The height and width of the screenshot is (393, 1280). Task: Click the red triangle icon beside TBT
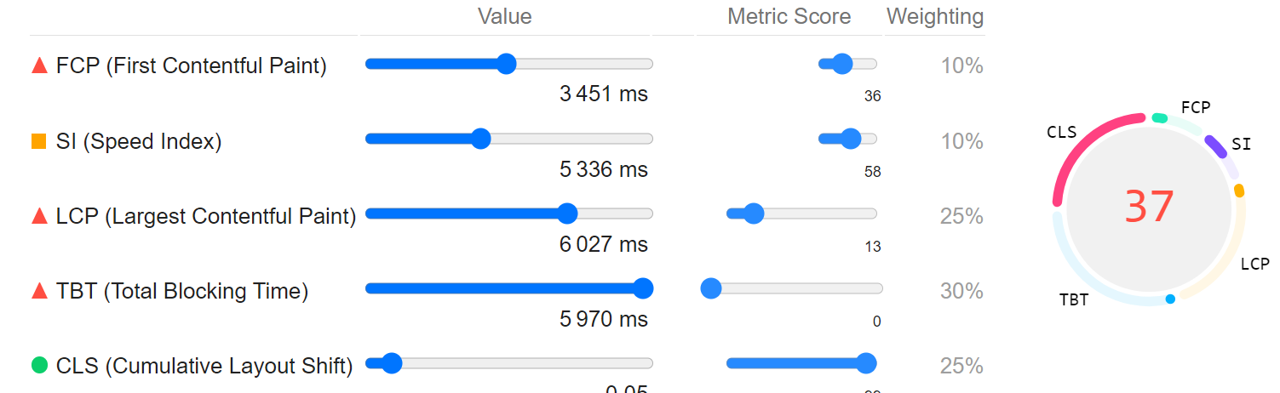point(39,291)
